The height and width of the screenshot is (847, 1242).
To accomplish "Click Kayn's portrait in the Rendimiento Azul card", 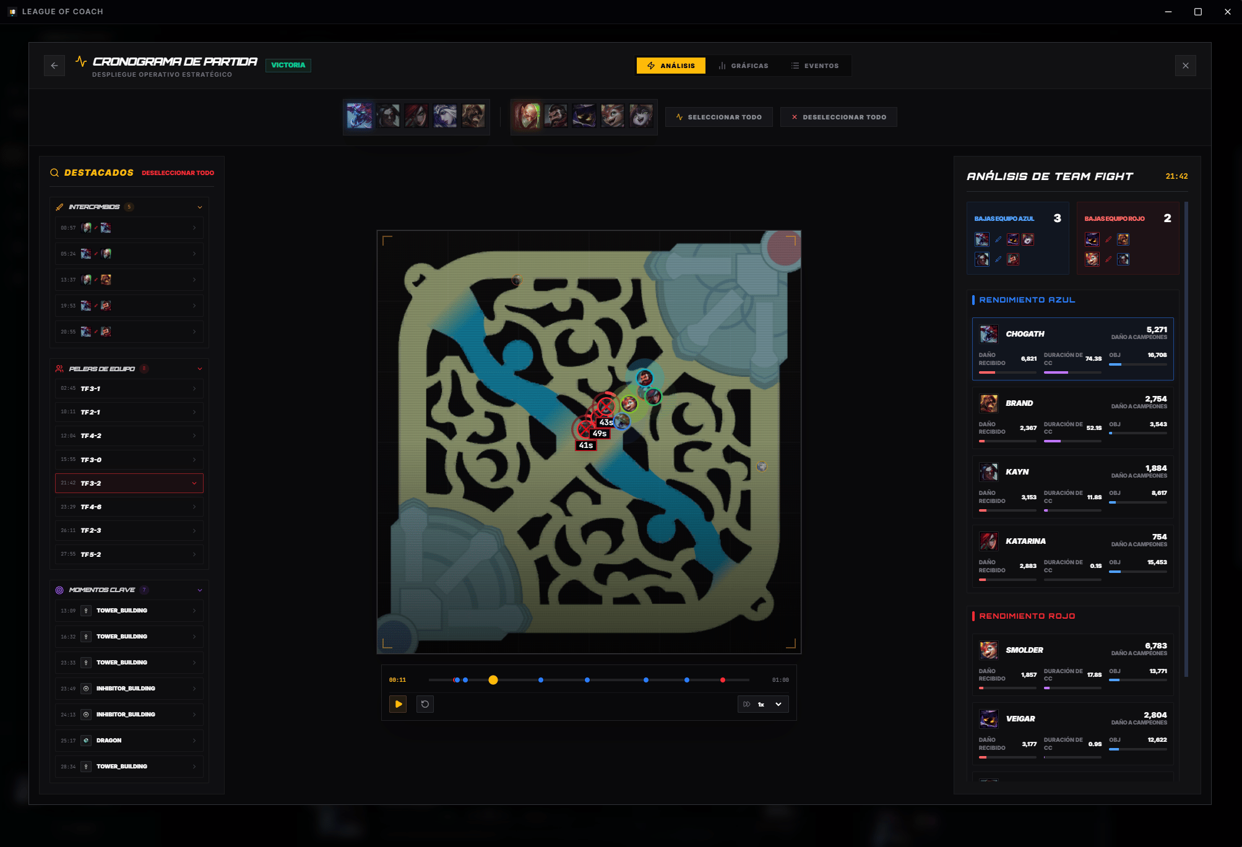I will click(x=988, y=472).
